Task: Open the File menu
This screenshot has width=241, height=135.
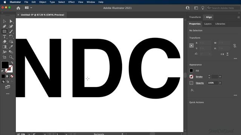Action: point(26,2)
